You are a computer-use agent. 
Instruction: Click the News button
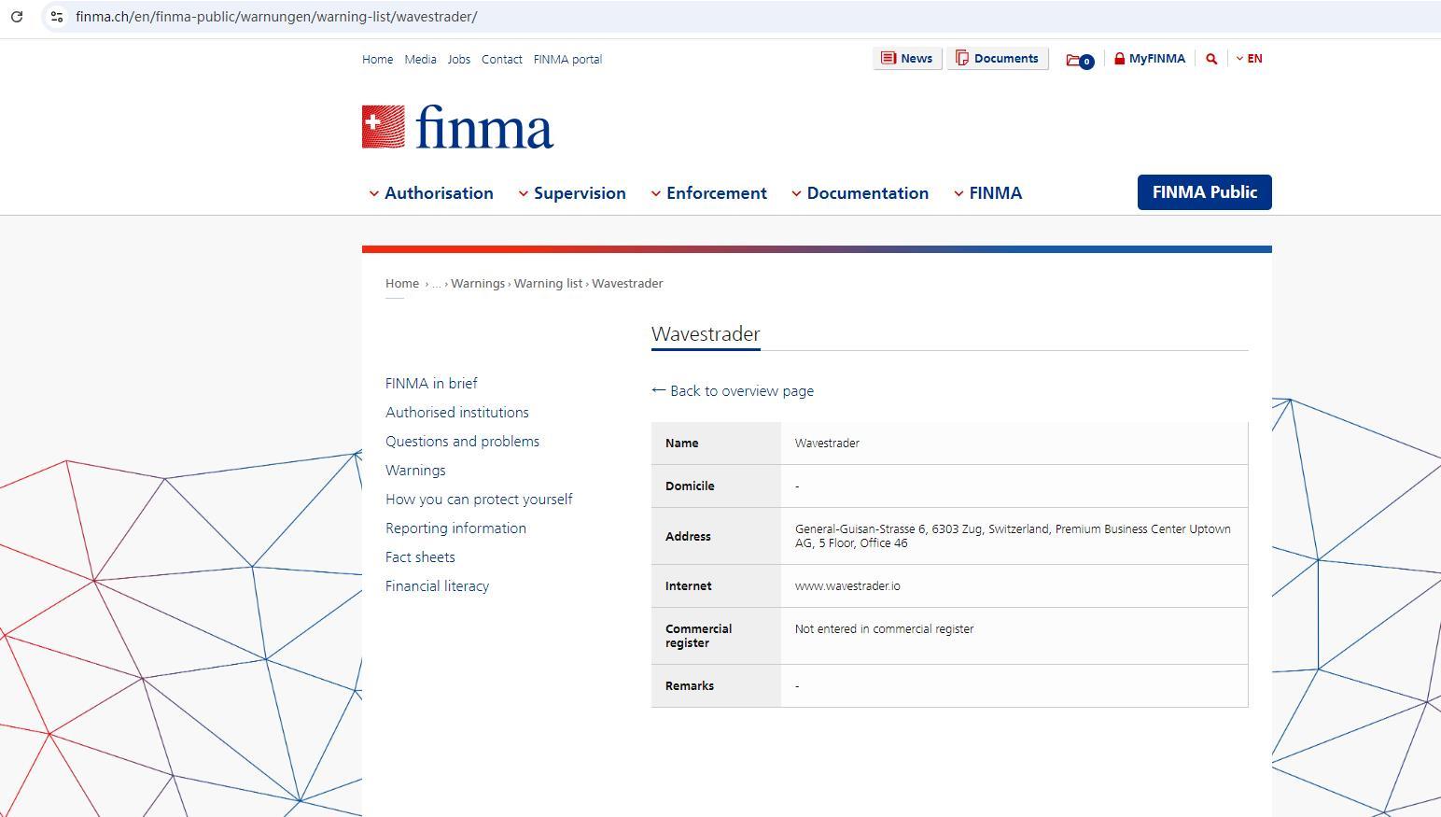pos(907,59)
